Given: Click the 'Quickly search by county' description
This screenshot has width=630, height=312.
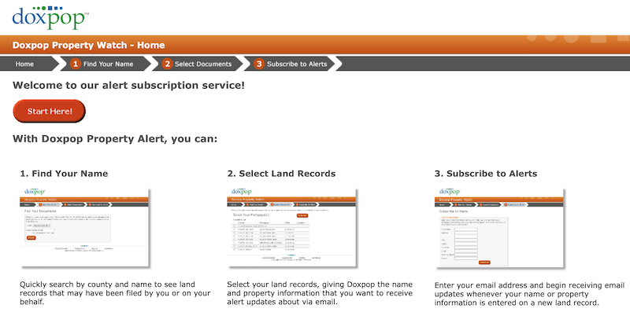Looking at the screenshot, I should pos(115,293).
